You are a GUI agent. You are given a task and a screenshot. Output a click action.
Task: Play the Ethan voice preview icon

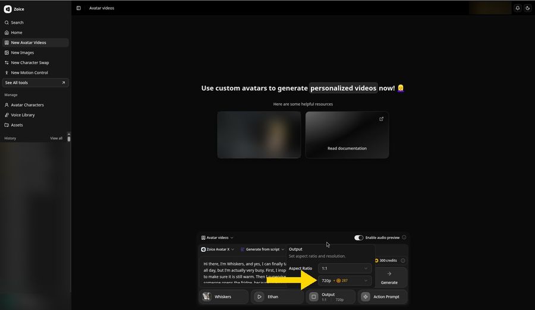point(259,297)
